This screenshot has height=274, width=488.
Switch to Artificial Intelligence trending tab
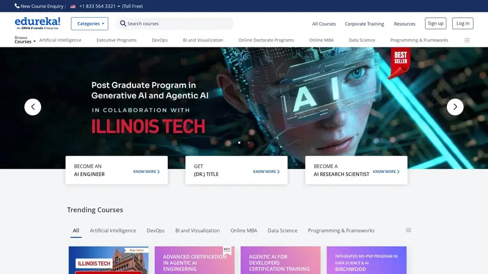point(112,231)
